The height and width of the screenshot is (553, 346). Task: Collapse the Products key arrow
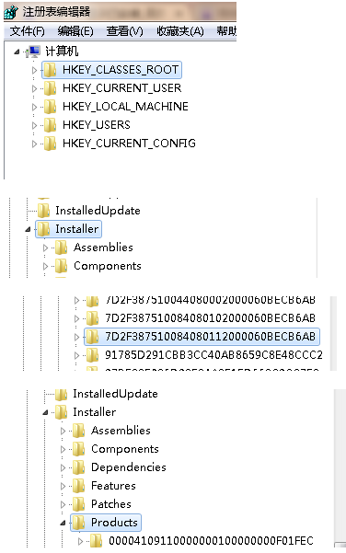click(x=63, y=523)
